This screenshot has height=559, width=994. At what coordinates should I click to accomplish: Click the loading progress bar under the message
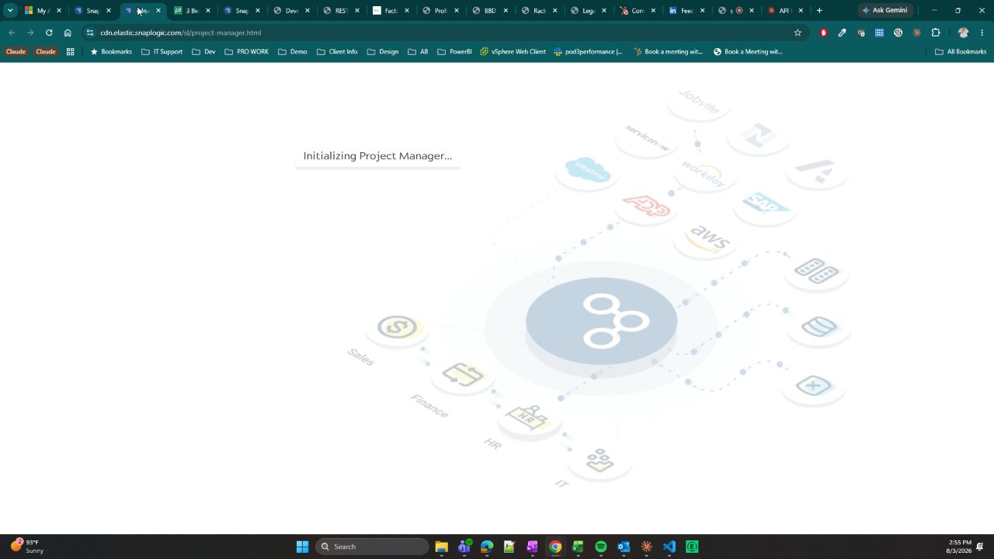point(377,168)
